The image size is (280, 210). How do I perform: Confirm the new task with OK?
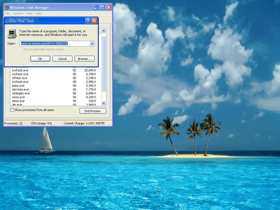point(40,59)
